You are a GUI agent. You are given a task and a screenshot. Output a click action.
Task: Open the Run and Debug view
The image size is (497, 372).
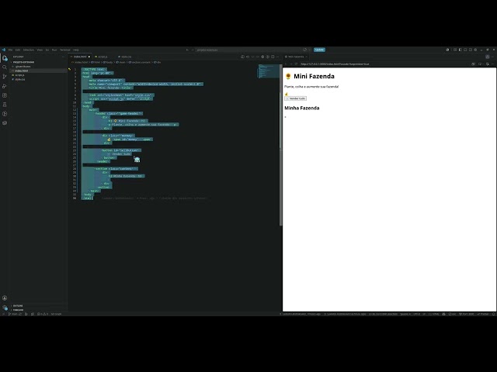[5, 86]
